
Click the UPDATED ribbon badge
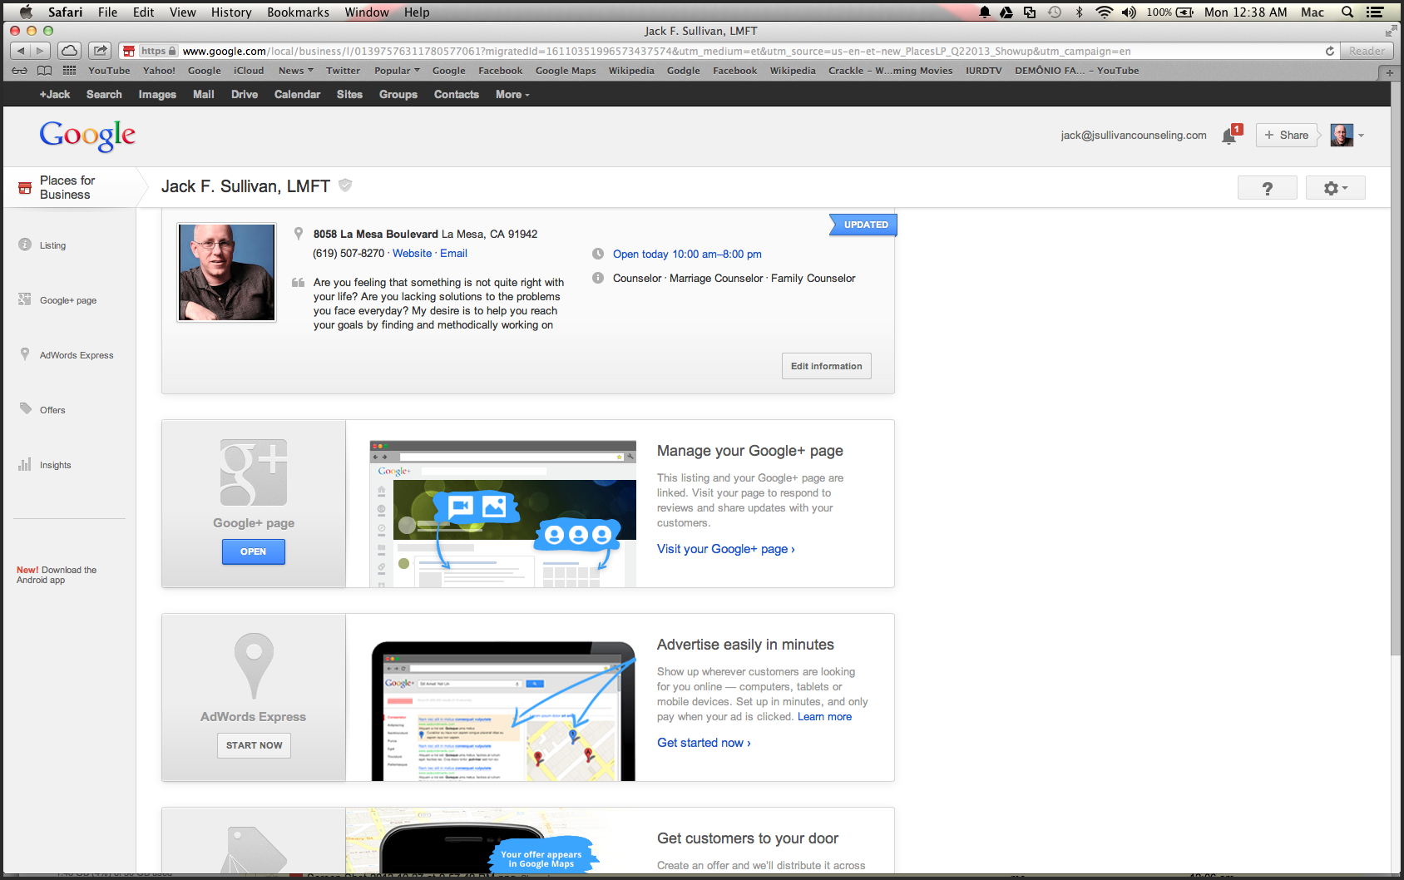coord(863,225)
